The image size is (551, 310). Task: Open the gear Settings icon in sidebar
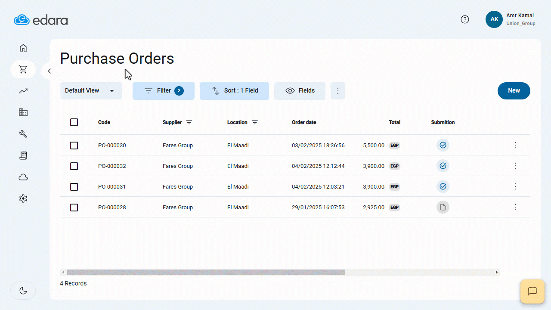pos(23,198)
